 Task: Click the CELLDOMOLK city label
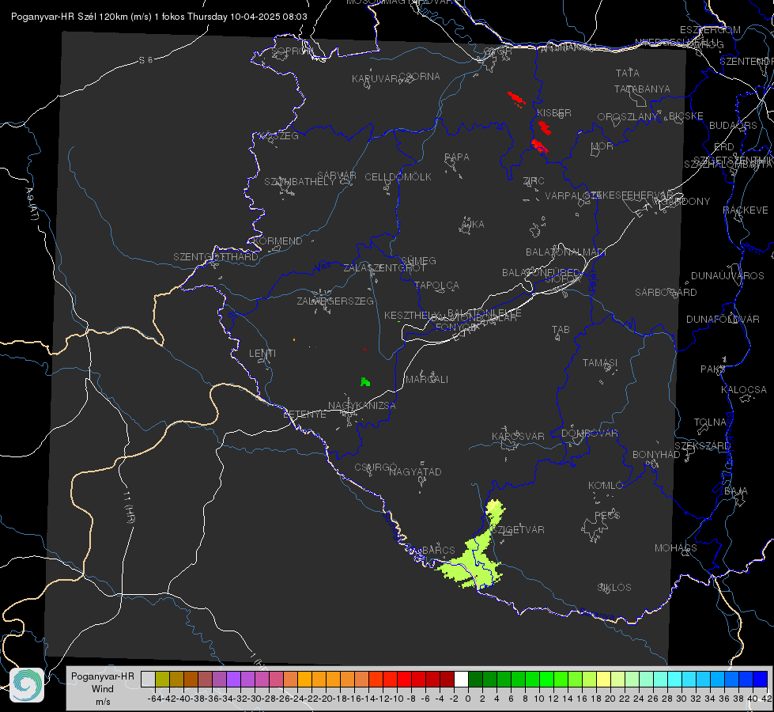[x=398, y=177]
